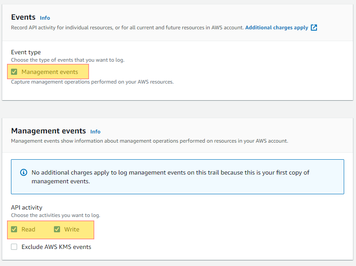Click the external link icon after charges link
356x266 pixels.
314,28
